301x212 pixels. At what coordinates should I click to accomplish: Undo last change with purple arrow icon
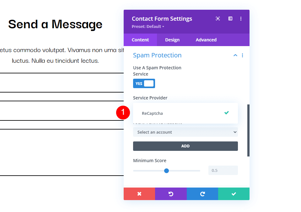[171, 194]
